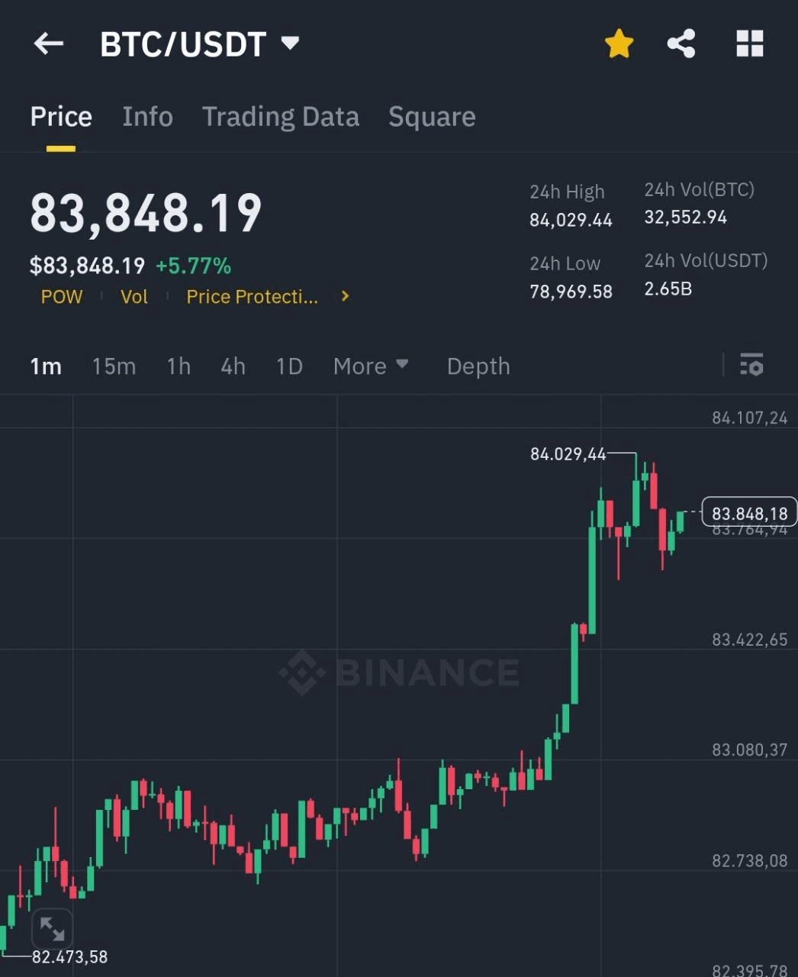Switch to the Info tab
798x977 pixels.
[x=147, y=117]
